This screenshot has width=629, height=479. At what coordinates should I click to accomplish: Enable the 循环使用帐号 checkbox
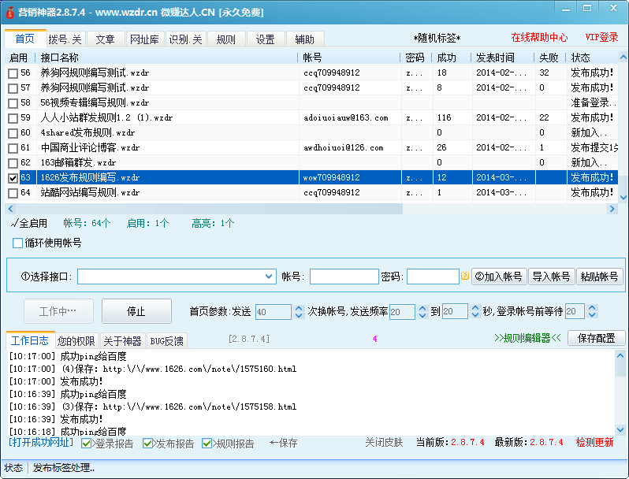pyautogui.click(x=17, y=243)
